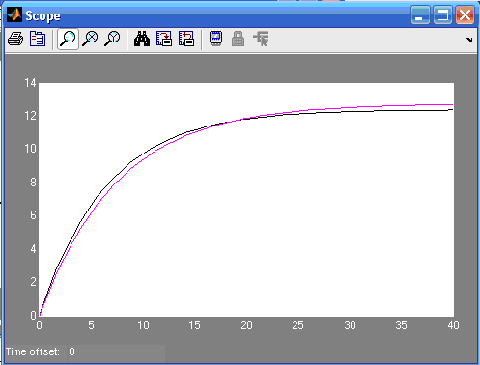Save current axes settings icon
This screenshot has height=365, width=480.
[164, 39]
